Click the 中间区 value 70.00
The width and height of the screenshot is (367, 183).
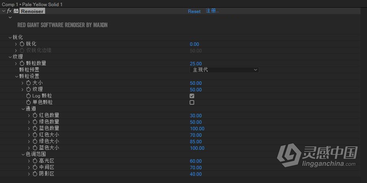pyautogui.click(x=196, y=168)
